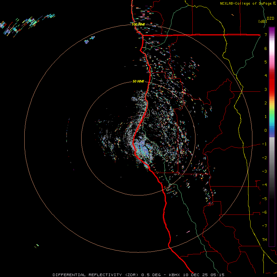This screenshot has width=277, height=277.
Task: Click the 7 value on the color scale
Action: pyautogui.click(x=266, y=34)
